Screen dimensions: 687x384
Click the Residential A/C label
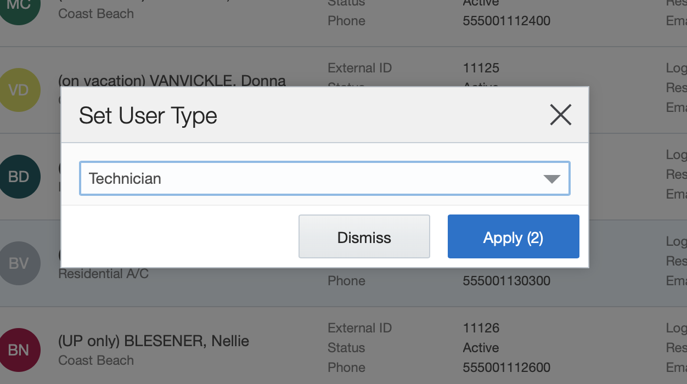tap(104, 274)
